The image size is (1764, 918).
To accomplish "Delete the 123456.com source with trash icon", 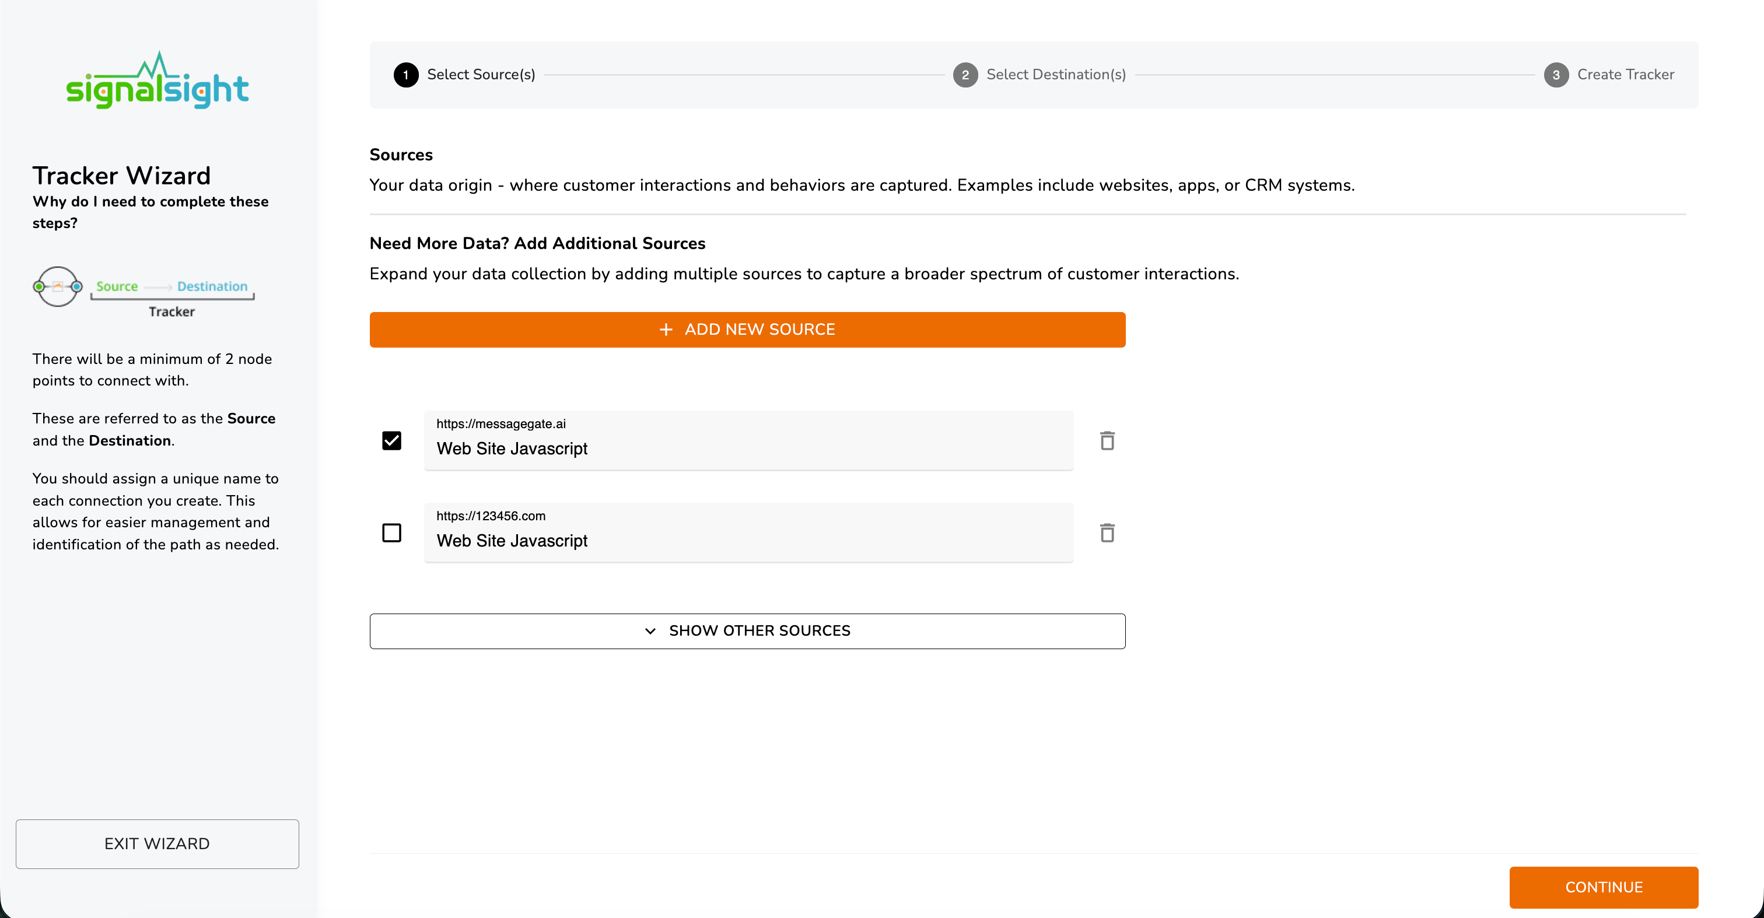I will click(x=1107, y=532).
